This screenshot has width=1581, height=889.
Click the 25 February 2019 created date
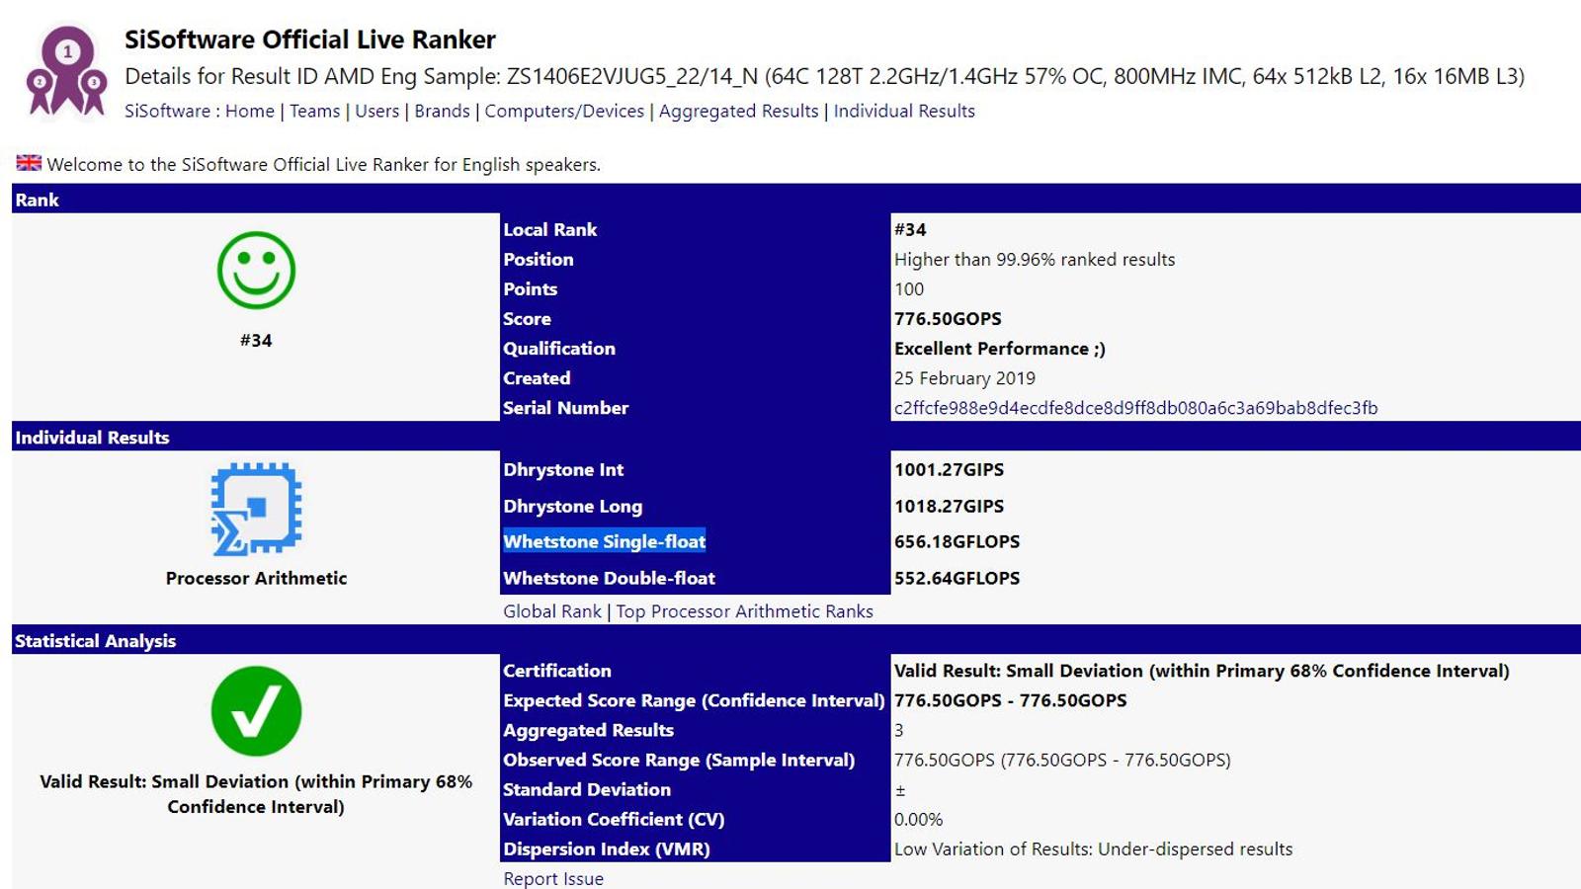pos(965,378)
